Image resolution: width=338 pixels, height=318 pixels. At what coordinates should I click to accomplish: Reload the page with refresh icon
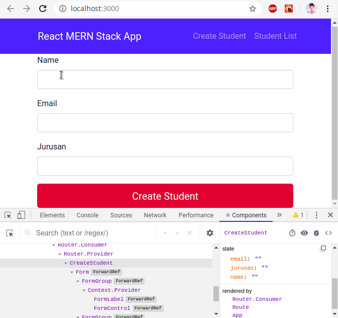coord(43,9)
